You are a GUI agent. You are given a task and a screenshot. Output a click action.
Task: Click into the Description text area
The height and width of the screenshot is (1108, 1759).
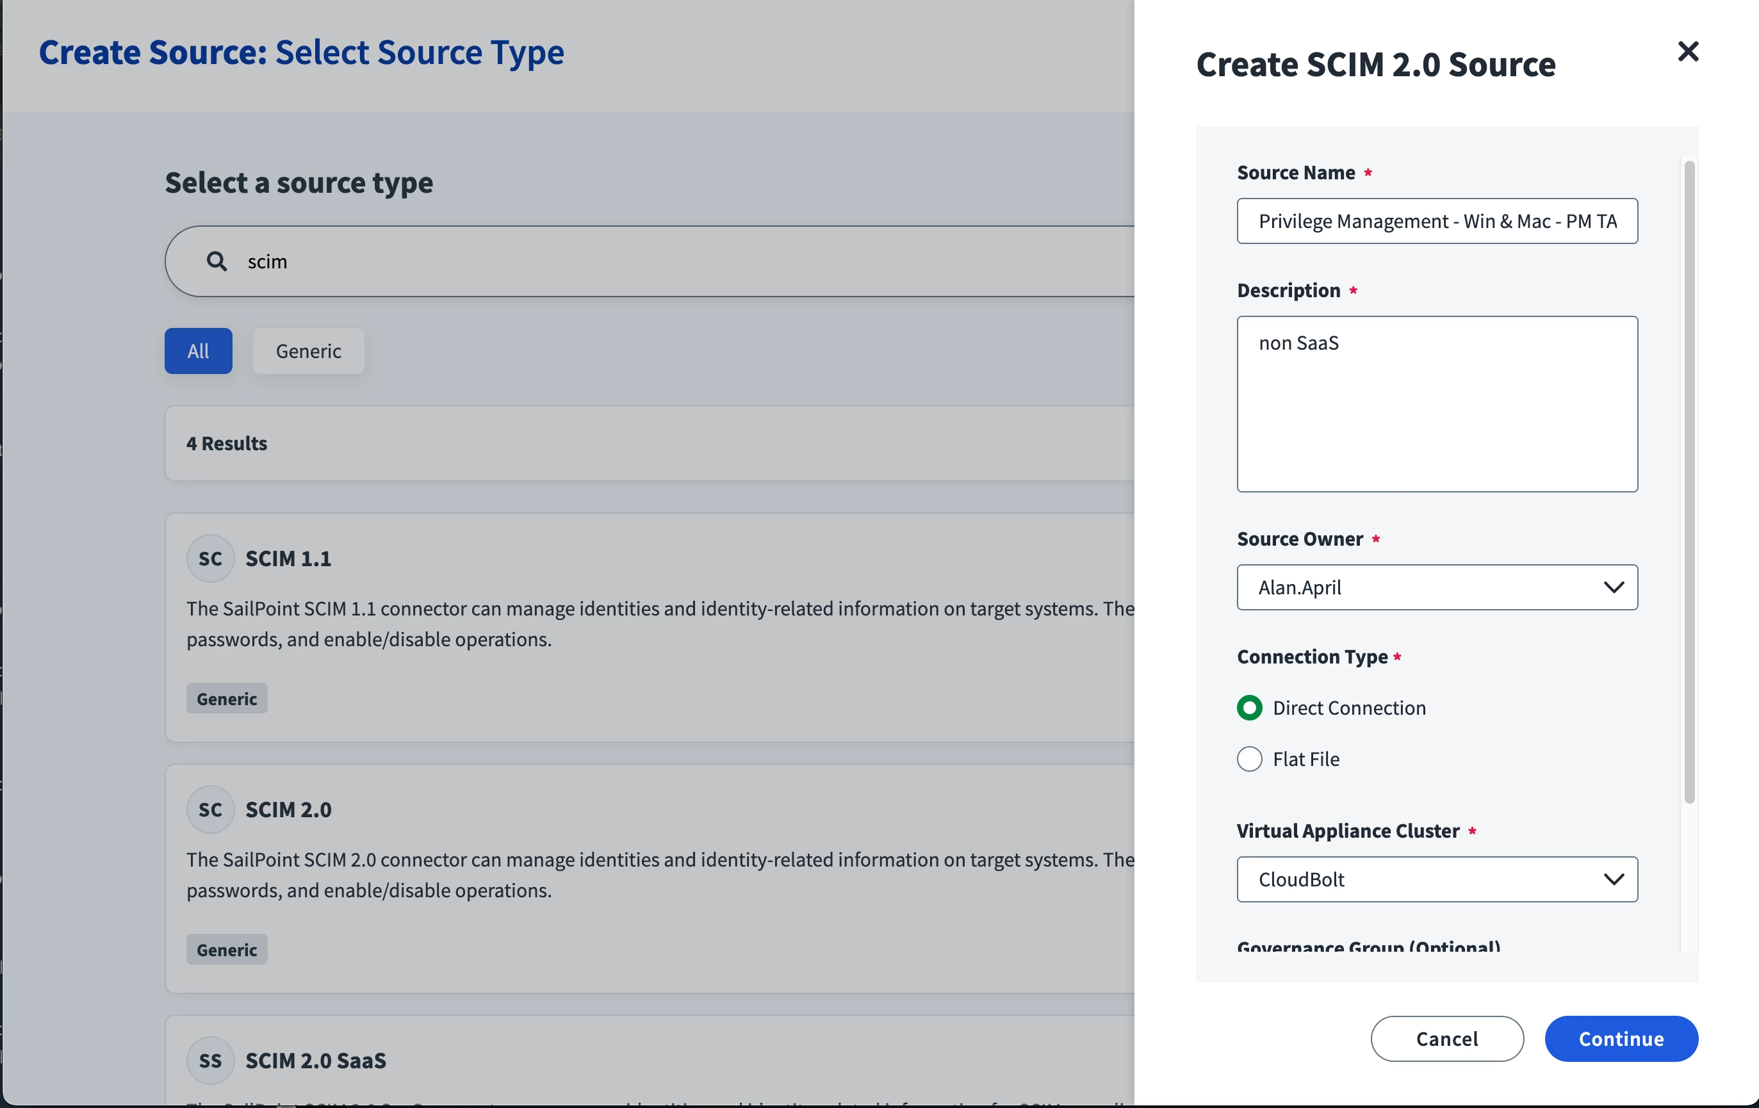[x=1437, y=404]
